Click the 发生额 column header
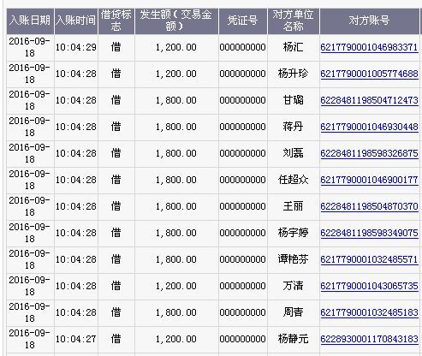Image resolution: width=422 pixels, height=356 pixels. coord(176,21)
